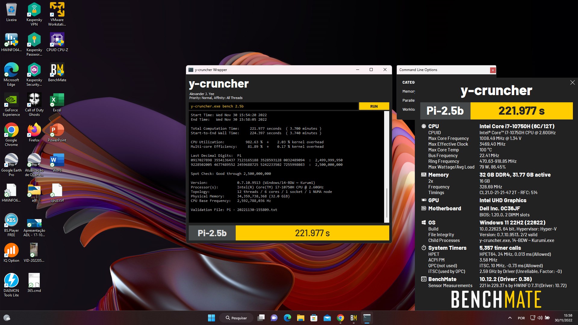
Task: Open Atualização de Quarte shortcut on desktop
Action: 34,165
